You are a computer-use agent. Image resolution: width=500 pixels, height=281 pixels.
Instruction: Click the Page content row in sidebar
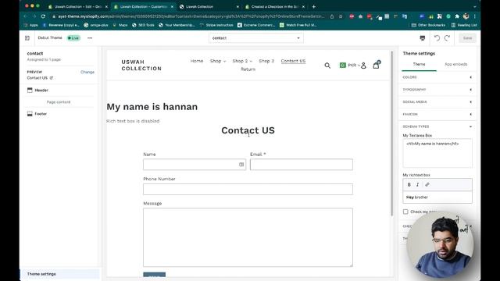coord(59,102)
